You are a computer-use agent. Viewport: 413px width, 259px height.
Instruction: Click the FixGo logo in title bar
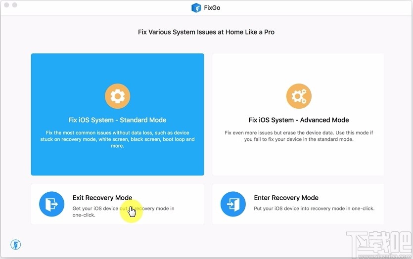(x=196, y=7)
